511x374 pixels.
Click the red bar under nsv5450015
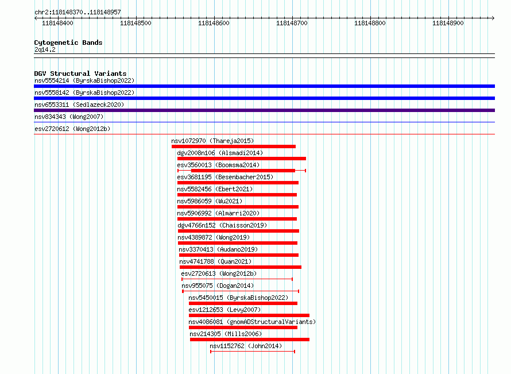(x=243, y=303)
